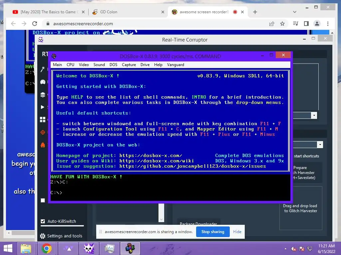Open the DOSBox-X taskbar icon
Screen dimensions: 341x255
[x=130, y=248]
